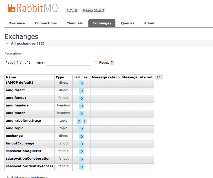The height and width of the screenshot is (178, 213).
Task: Click the direct type of exchange row
Action: click(x=63, y=136)
